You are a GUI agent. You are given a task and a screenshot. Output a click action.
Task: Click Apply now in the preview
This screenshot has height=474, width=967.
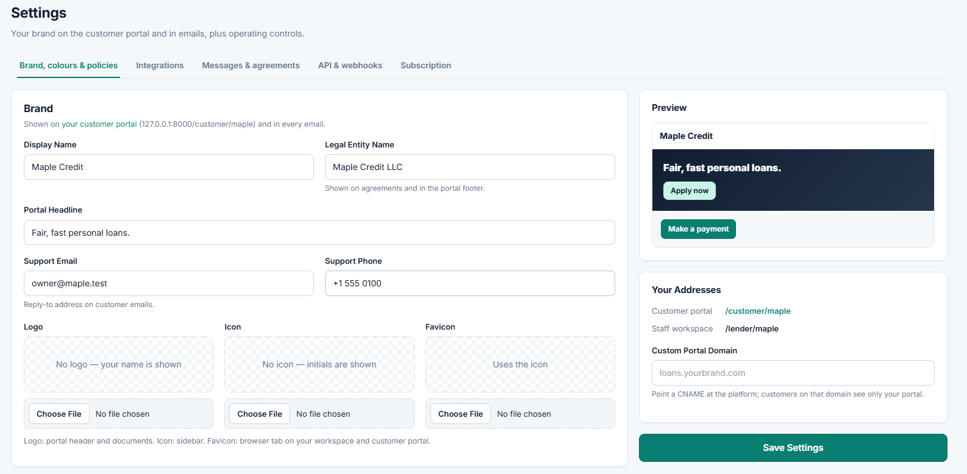pos(690,191)
